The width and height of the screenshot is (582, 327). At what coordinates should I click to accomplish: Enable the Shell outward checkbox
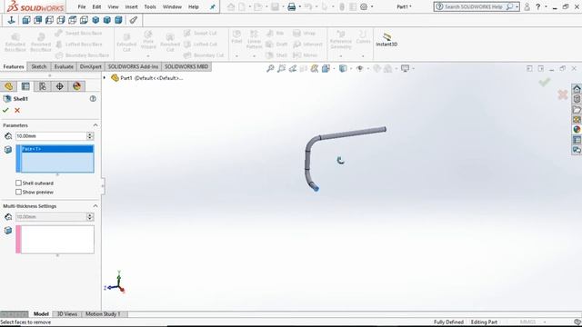pos(18,183)
